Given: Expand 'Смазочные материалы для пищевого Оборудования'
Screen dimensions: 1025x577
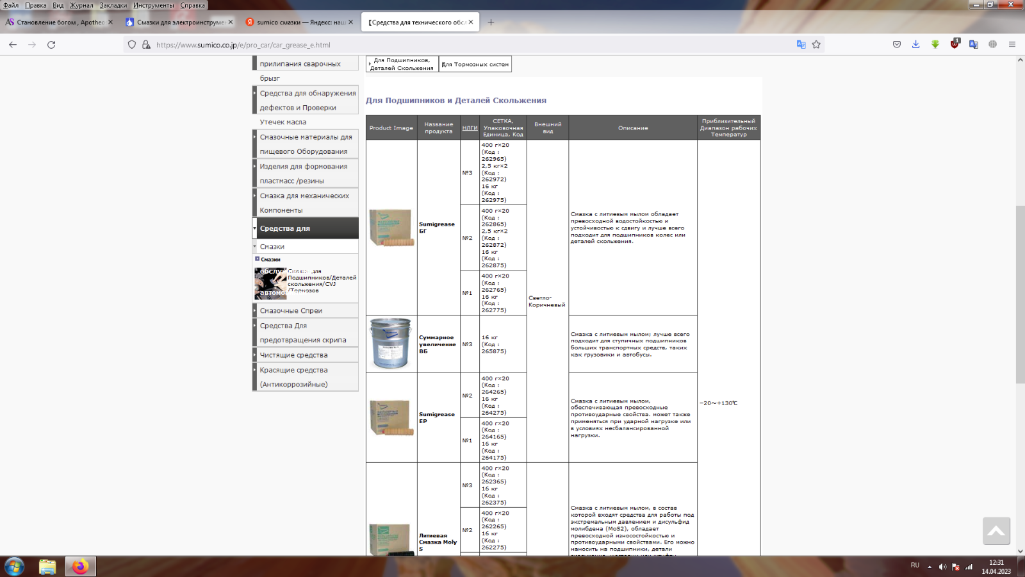Looking at the screenshot, I should click(x=306, y=144).
